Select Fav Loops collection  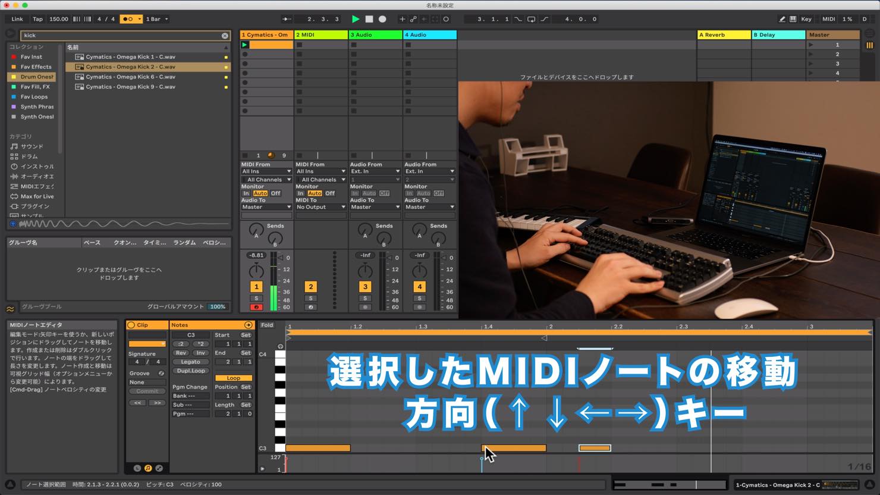click(x=31, y=97)
